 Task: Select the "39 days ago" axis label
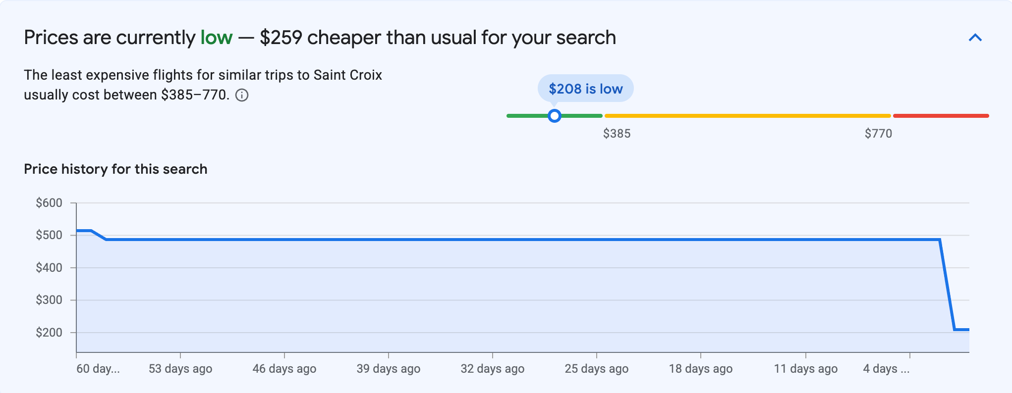point(389,369)
